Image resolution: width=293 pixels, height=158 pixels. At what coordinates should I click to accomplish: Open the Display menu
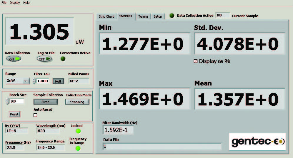click(15, 3)
